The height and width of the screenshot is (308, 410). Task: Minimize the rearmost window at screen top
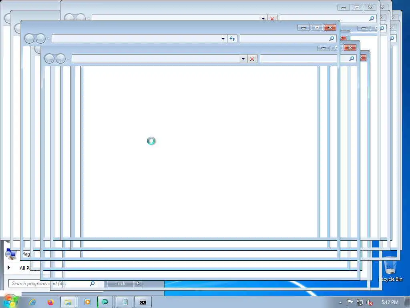344,8
